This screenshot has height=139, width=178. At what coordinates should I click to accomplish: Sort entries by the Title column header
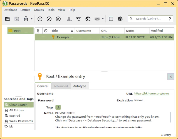62,31
